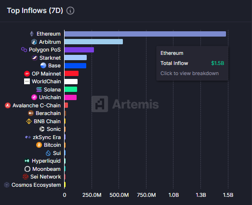Click the 1.0B axis label
Image resolution: width=252 pixels, height=205 pixels.
pyautogui.click(x=173, y=195)
